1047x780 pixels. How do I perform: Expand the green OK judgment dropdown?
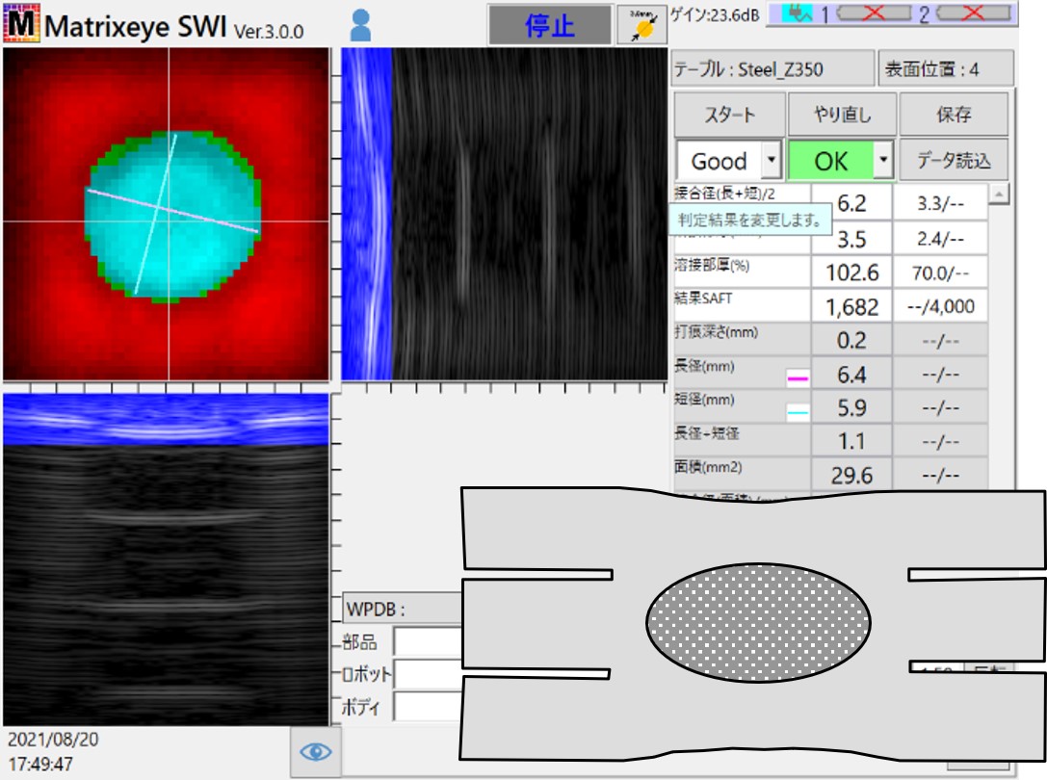point(884,161)
